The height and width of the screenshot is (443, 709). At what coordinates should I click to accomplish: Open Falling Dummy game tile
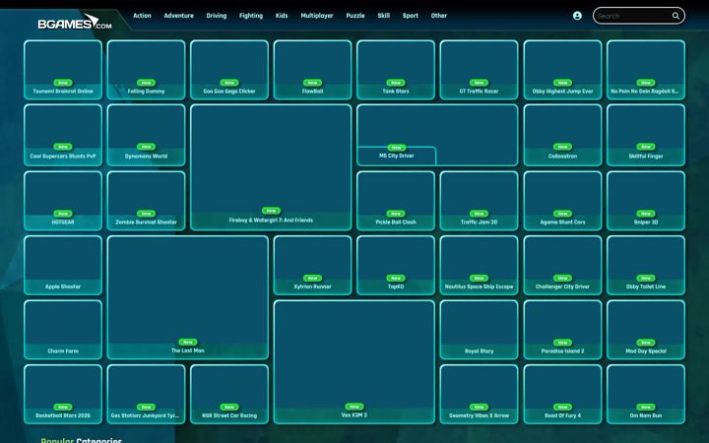[146, 70]
